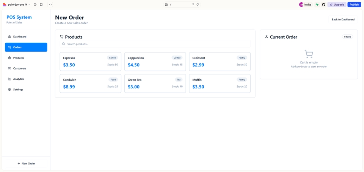Open Dashboard in sidebar
Viewport: 364px width, 172px height.
click(26, 37)
